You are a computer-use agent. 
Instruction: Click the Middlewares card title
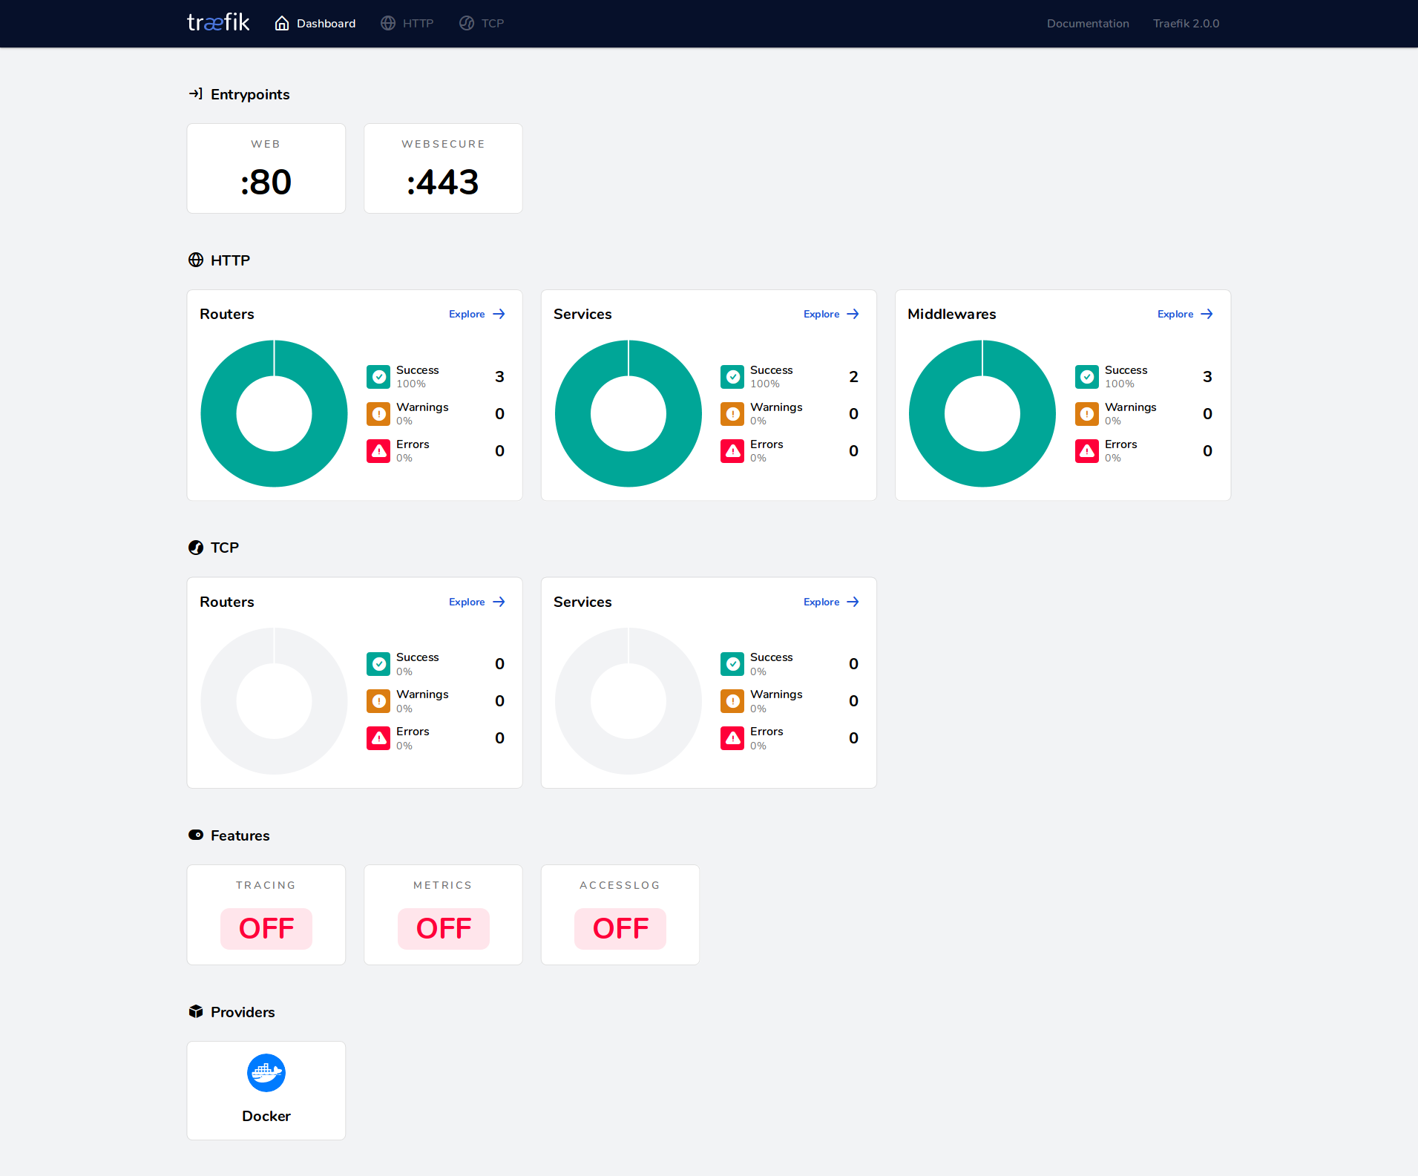click(952, 314)
